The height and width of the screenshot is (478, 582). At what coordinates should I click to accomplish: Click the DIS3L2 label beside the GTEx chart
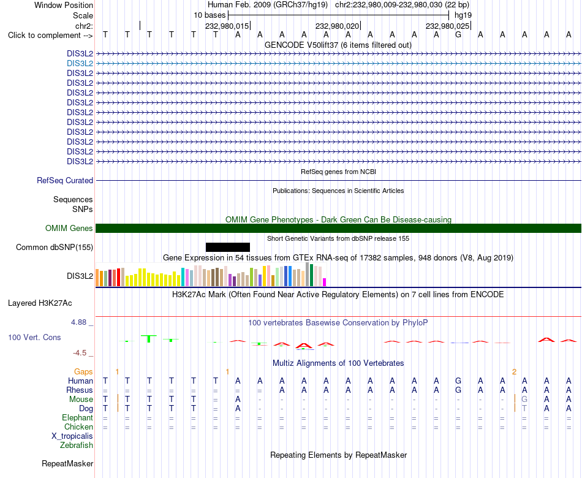point(80,276)
